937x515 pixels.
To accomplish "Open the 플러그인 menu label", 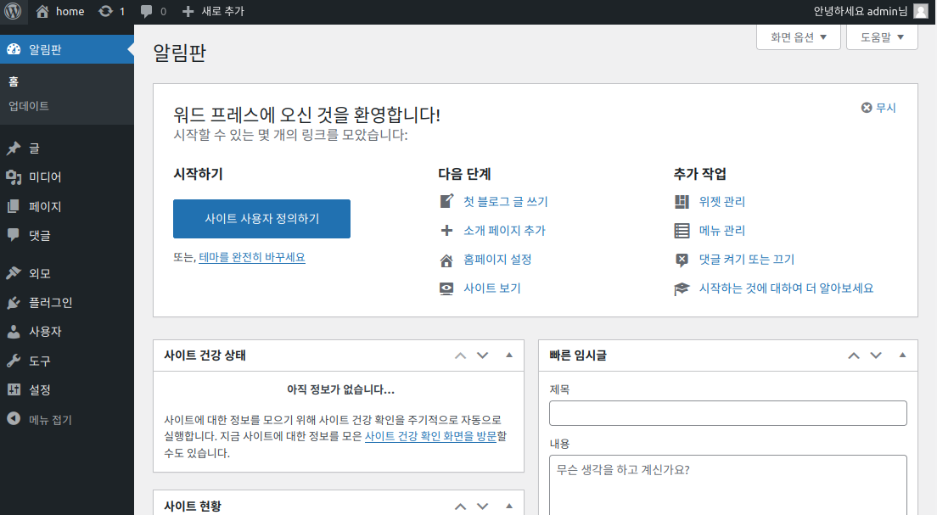I will 51,303.
